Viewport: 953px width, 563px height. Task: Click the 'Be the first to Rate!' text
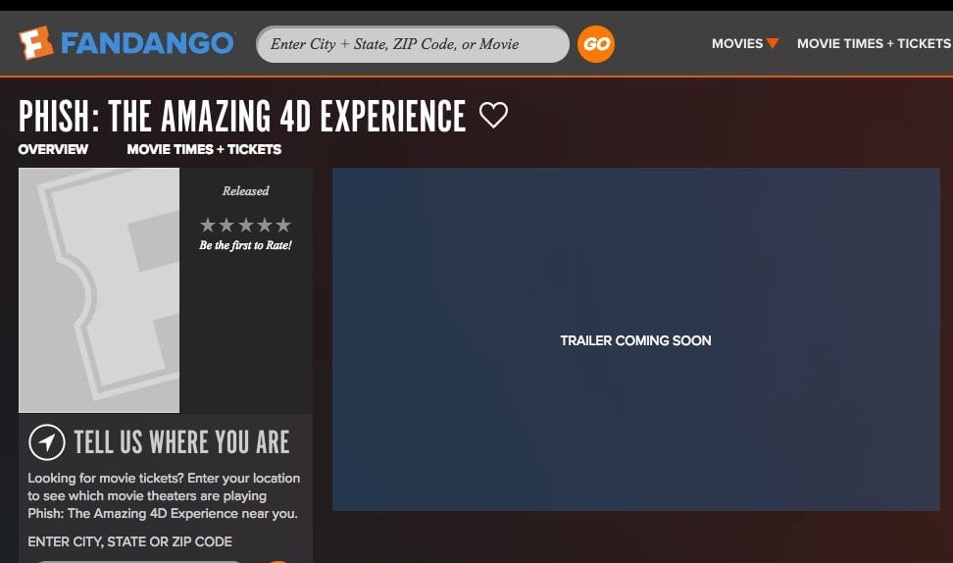245,245
